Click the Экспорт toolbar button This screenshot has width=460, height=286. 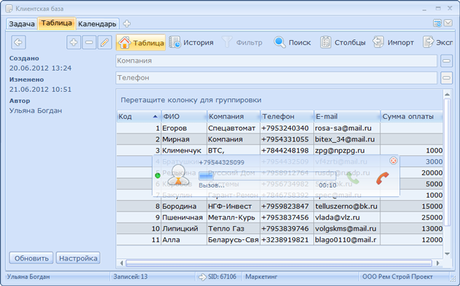point(437,42)
